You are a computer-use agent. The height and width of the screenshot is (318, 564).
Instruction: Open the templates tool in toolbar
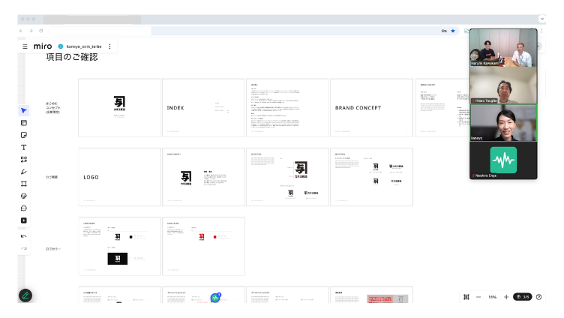(24, 123)
